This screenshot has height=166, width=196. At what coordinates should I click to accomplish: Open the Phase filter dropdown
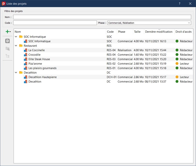coord(149,23)
